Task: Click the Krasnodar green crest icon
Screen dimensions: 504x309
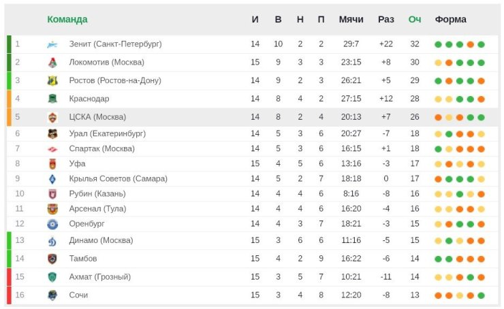Action: click(52, 99)
